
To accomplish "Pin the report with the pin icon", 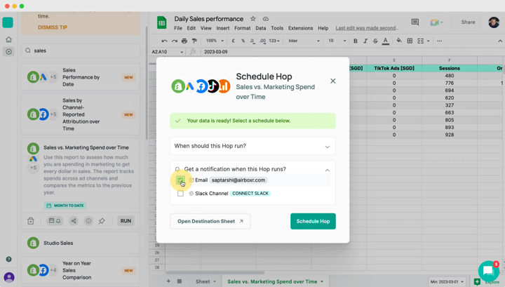I will coord(102,221).
